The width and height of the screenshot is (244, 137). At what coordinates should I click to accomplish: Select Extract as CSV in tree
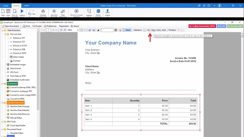click(x=19, y=42)
